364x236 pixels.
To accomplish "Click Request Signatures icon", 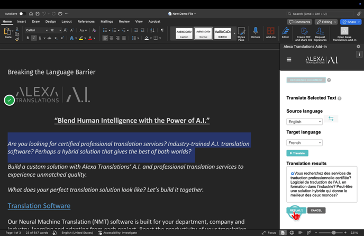I will click(x=320, y=34).
